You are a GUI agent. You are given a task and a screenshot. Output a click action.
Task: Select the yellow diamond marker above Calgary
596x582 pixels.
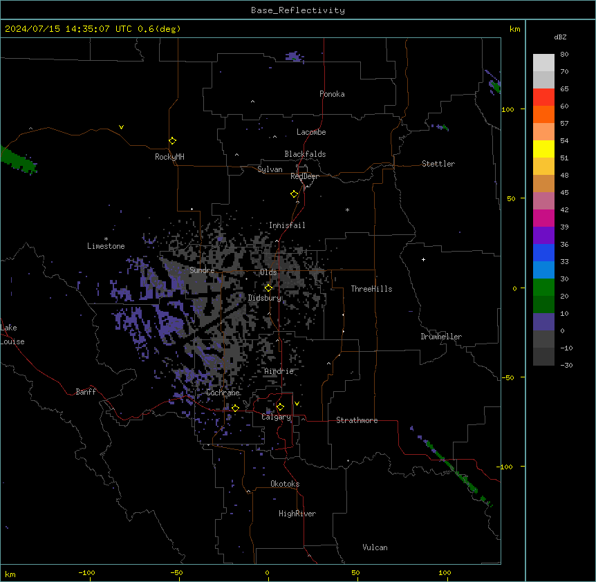(x=280, y=407)
